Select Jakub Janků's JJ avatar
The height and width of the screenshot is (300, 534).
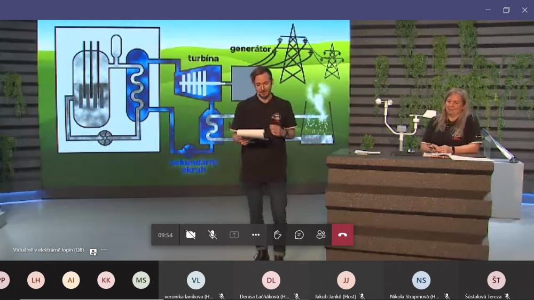(346, 280)
